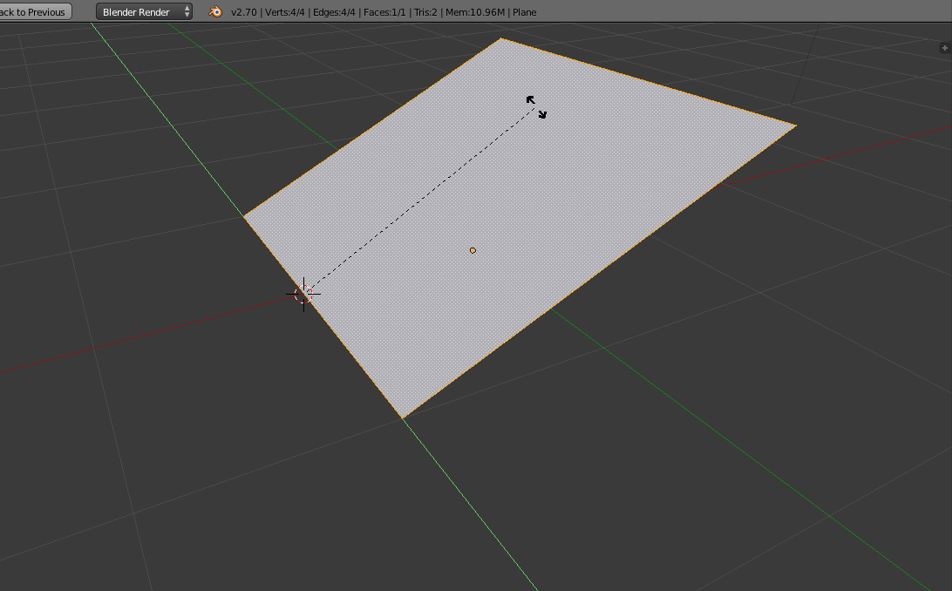
Task: Click the v2.70 statistics text in header
Action: 383,12
